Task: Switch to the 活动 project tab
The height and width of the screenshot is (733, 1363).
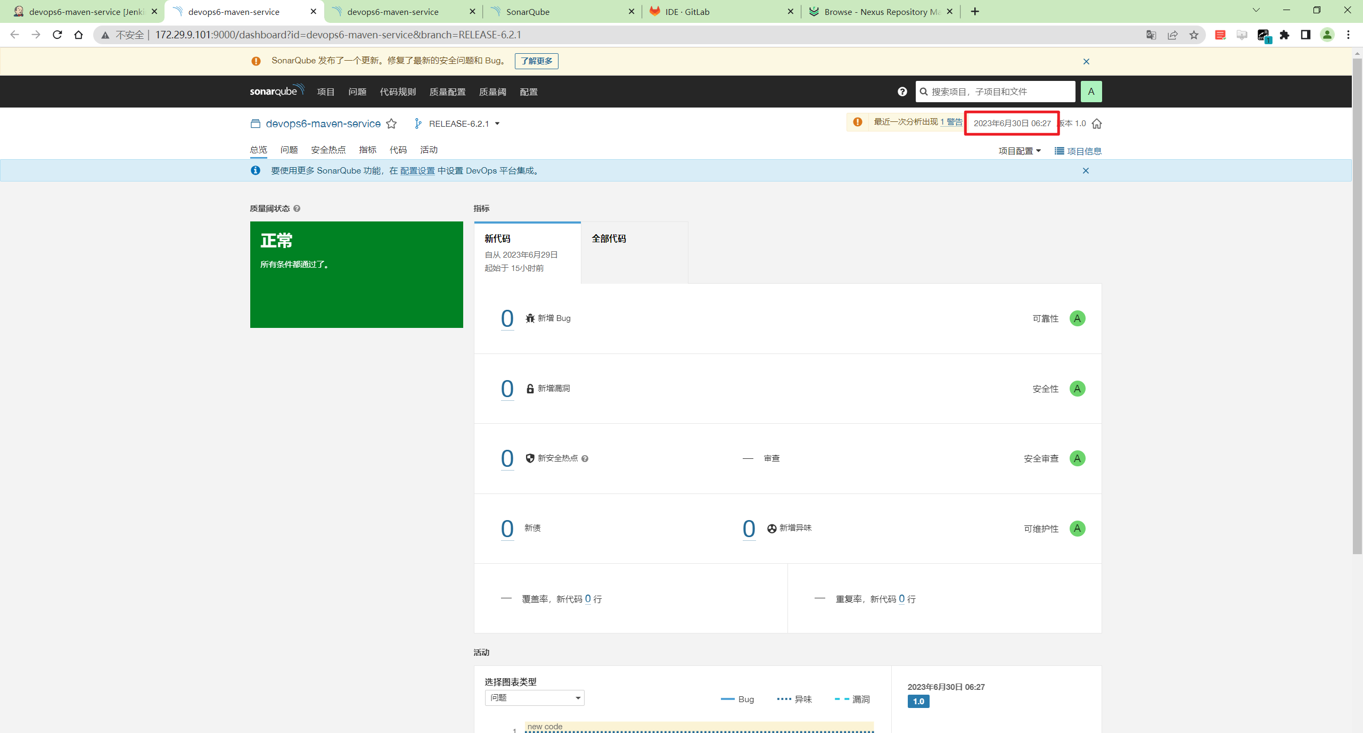Action: (429, 150)
